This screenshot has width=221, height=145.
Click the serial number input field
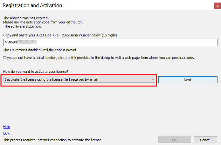[111, 42]
